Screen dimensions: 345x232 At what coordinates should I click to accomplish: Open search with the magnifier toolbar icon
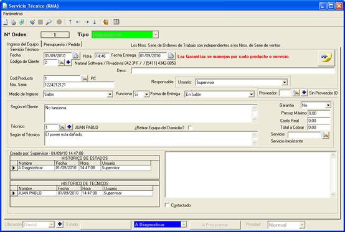point(49,22)
